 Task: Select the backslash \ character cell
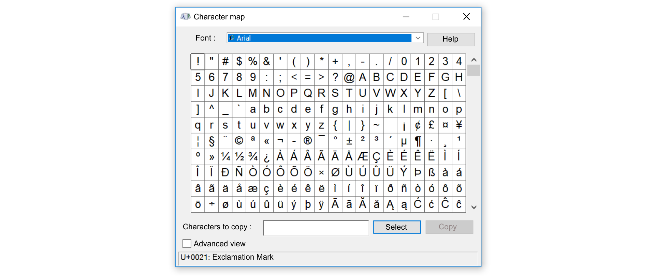(x=459, y=93)
